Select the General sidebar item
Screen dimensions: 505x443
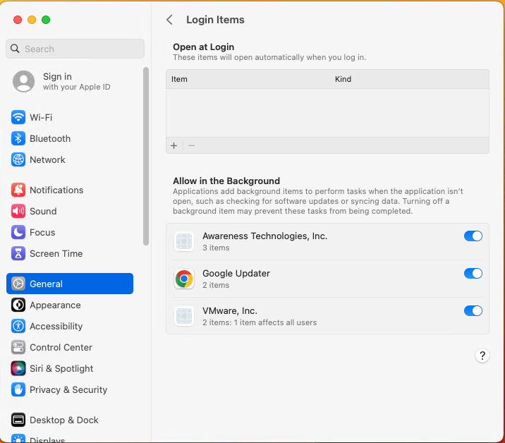point(70,284)
